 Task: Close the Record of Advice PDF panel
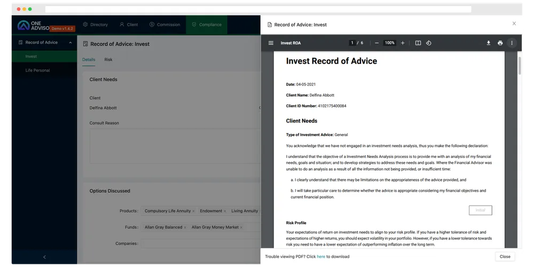(x=514, y=23)
